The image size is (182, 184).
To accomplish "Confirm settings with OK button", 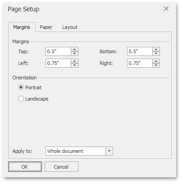I will (x=25, y=167).
